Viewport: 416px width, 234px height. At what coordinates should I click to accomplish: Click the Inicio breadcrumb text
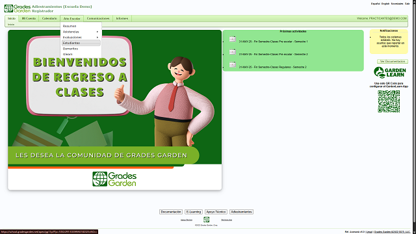11,25
